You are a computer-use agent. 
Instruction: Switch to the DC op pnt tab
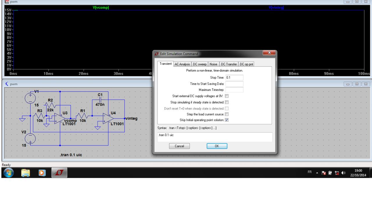pyautogui.click(x=246, y=64)
